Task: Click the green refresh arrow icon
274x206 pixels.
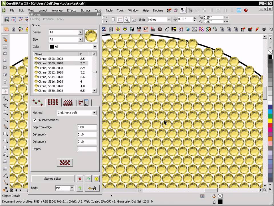Action: point(88,179)
